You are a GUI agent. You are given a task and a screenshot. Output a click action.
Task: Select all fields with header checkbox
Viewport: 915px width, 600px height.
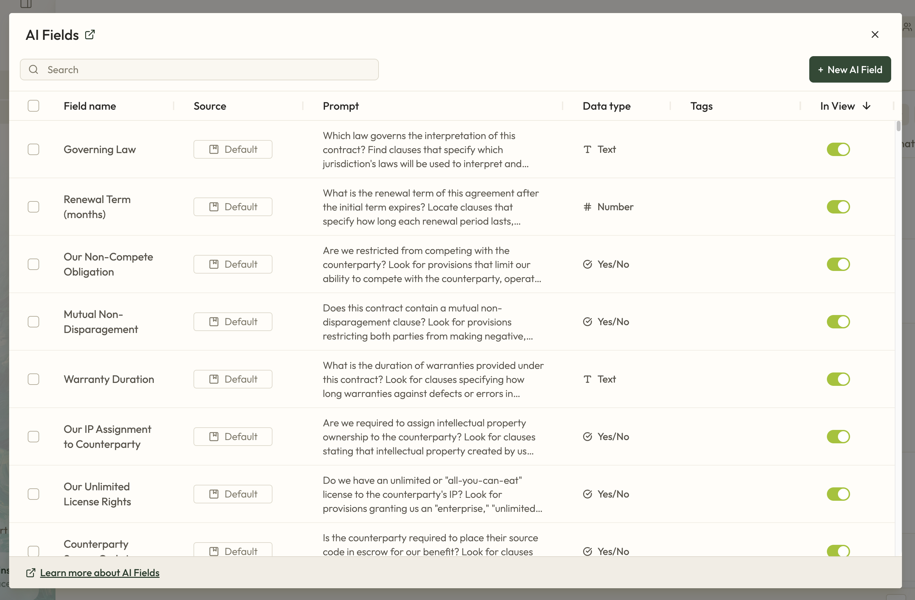tap(33, 106)
